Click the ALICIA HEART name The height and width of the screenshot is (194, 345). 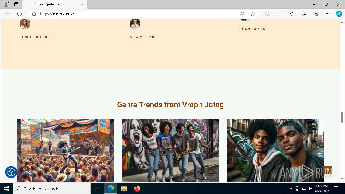coord(143,37)
